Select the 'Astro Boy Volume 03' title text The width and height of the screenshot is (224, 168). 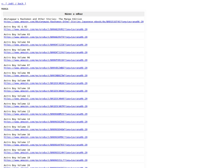pyautogui.click(x=17, y=34)
